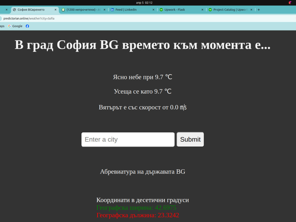
Task: Click the top-right system tray icon
Action: point(290,3)
